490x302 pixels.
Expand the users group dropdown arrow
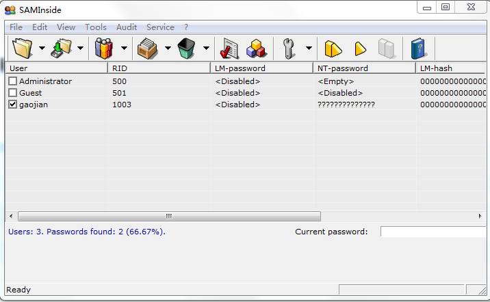point(124,48)
